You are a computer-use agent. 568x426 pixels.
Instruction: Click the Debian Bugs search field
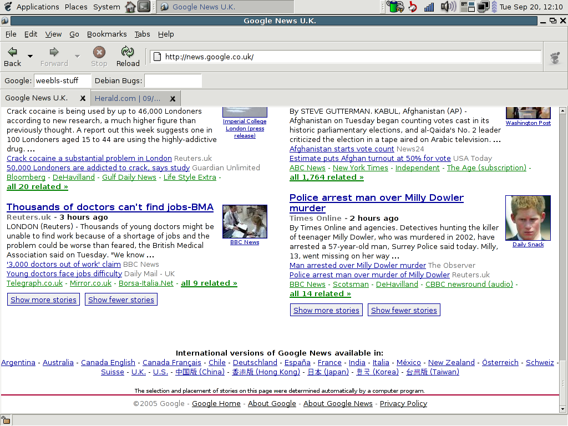click(173, 81)
